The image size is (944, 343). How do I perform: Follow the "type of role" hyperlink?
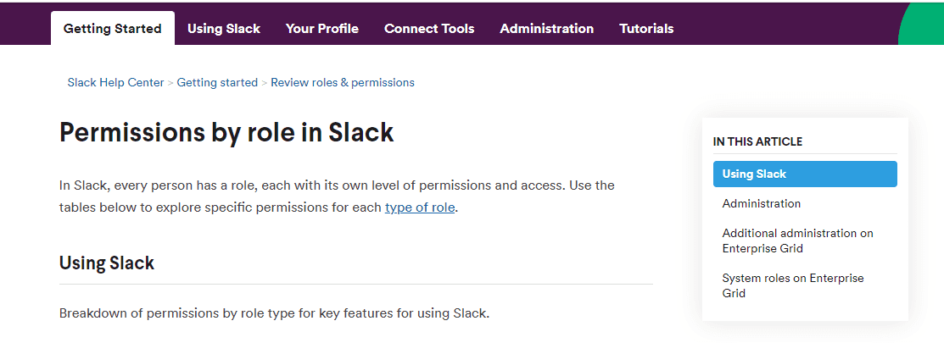click(x=420, y=207)
